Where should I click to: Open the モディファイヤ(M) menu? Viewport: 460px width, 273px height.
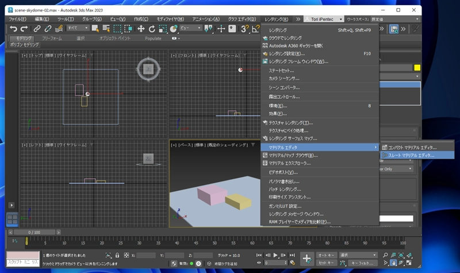coord(170,19)
